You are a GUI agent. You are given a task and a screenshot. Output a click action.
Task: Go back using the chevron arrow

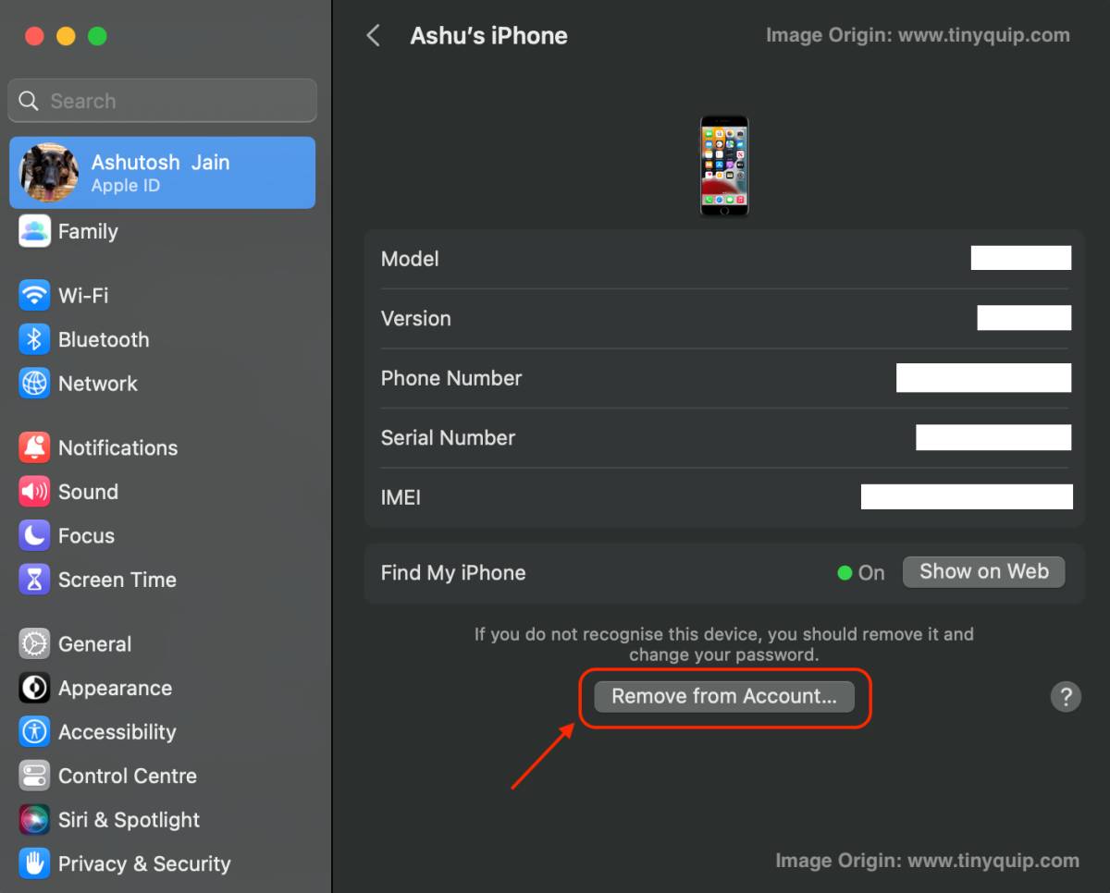tap(374, 36)
